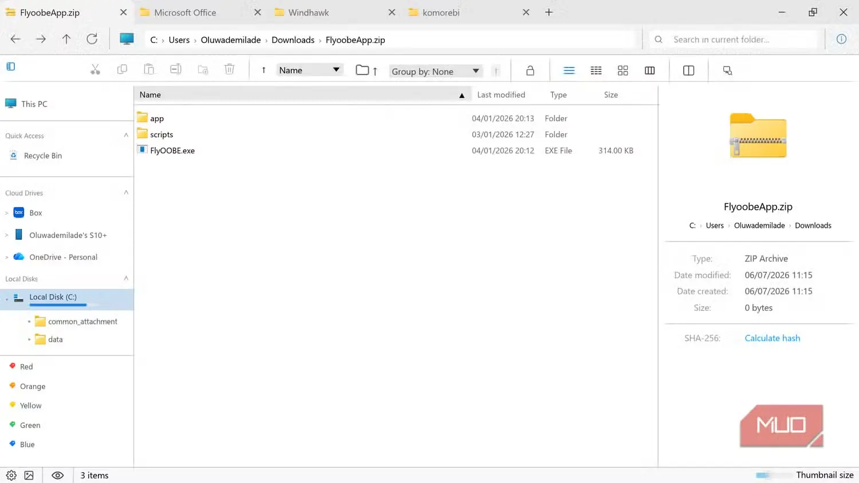Expand the OneDrive - Personal tree item
The image size is (859, 483).
7,257
